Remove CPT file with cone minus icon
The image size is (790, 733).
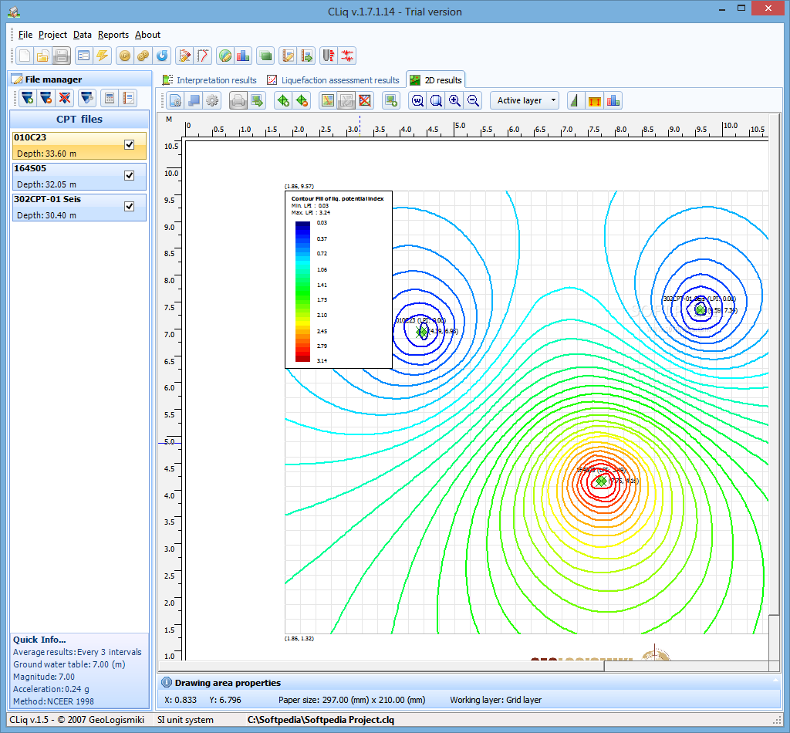point(46,98)
